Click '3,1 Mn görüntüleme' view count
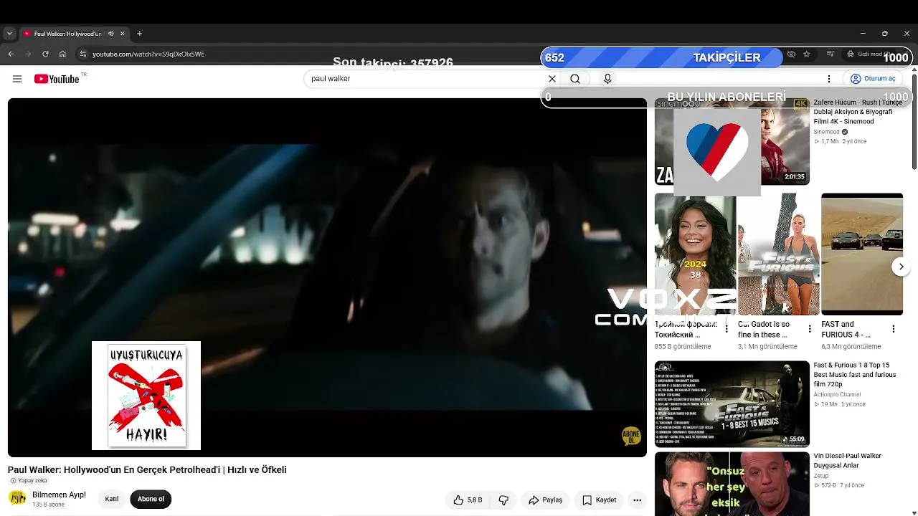 click(x=767, y=347)
